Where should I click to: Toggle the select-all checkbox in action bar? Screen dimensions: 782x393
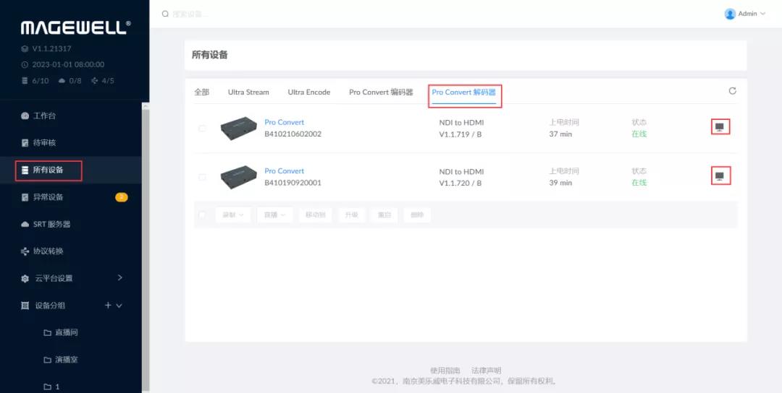[202, 215]
